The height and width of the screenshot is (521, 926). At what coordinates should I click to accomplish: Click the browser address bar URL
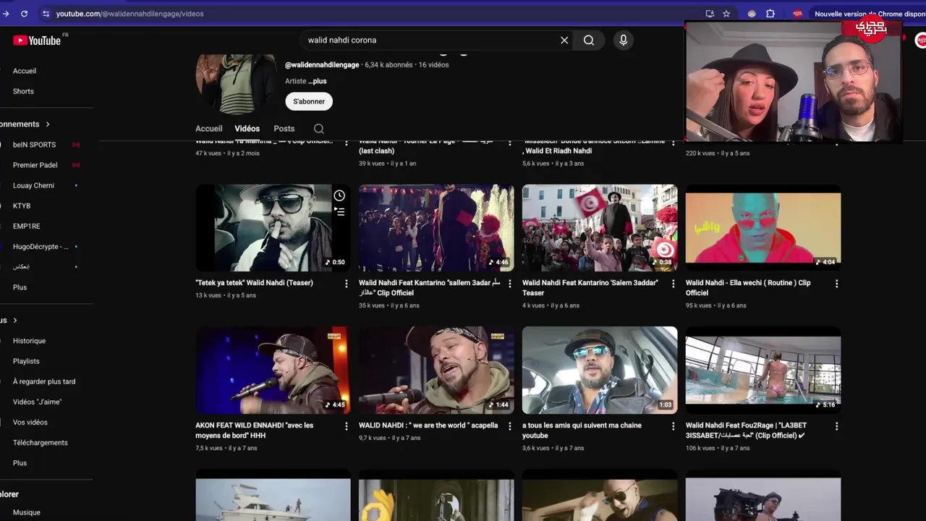pos(130,14)
